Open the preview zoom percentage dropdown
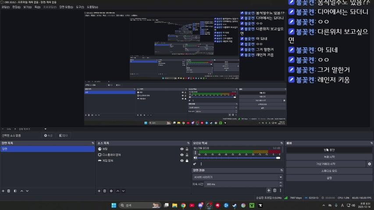 point(9,129)
